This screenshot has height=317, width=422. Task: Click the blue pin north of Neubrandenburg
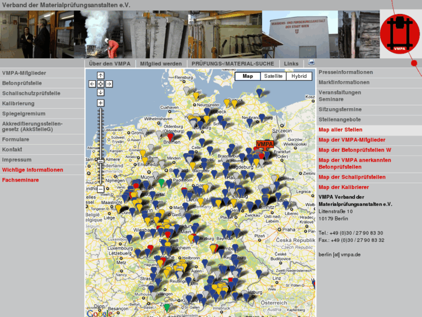pos(259,93)
